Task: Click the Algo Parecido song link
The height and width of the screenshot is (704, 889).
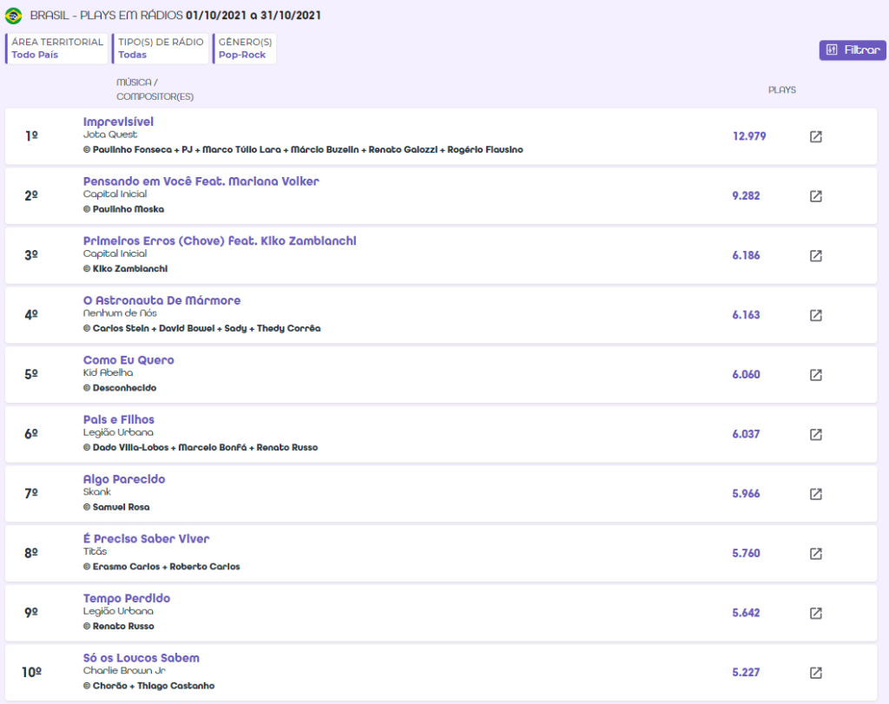Action: [x=124, y=479]
